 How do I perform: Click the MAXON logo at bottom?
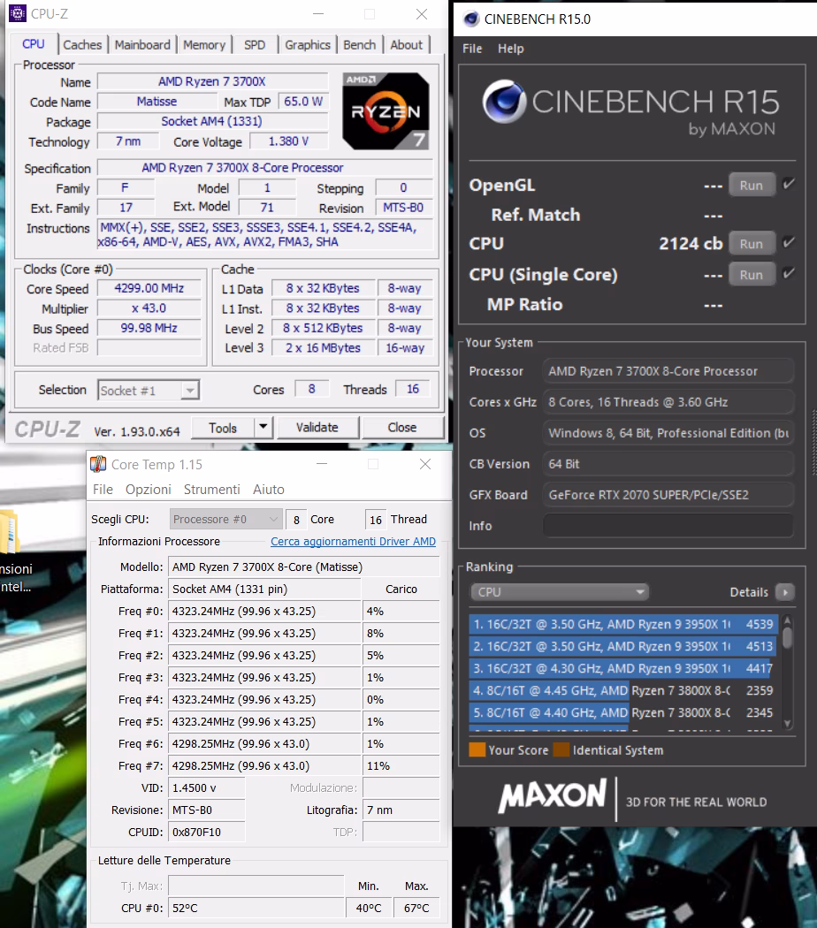coord(553,795)
